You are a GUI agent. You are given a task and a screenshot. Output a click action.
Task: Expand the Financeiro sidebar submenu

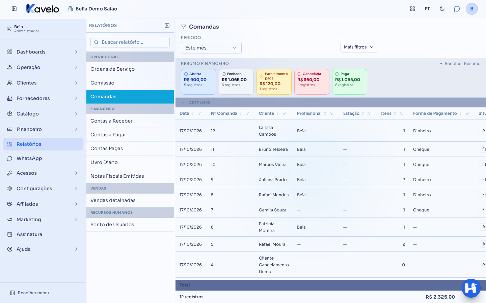point(43,129)
